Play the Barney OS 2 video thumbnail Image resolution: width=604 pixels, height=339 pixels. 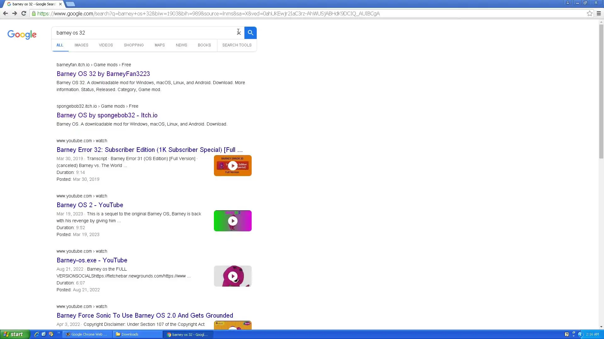pos(232,221)
